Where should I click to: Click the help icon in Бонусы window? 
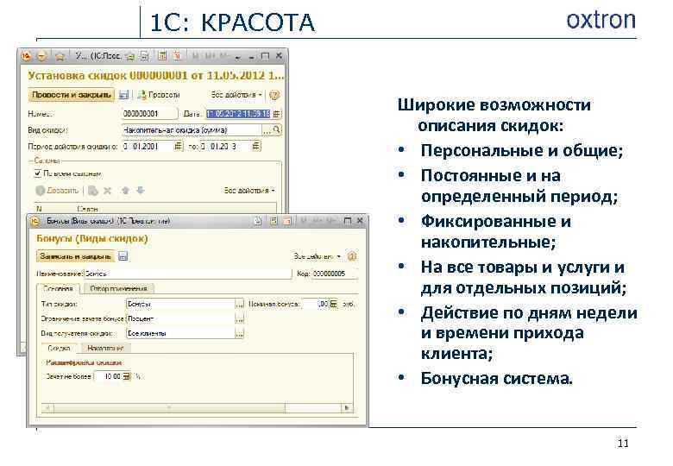[x=352, y=256]
